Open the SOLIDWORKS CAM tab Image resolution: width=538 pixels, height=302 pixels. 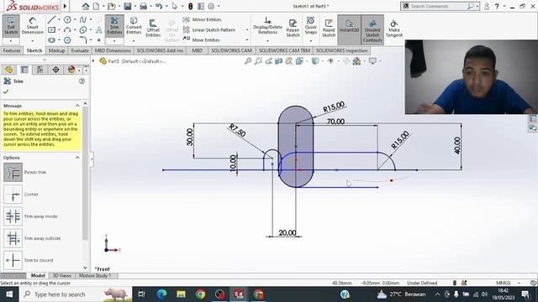(231, 50)
